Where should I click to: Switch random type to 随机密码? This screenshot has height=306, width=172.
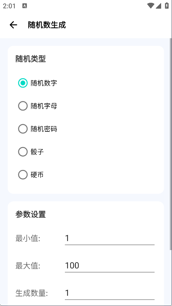pos(38,129)
